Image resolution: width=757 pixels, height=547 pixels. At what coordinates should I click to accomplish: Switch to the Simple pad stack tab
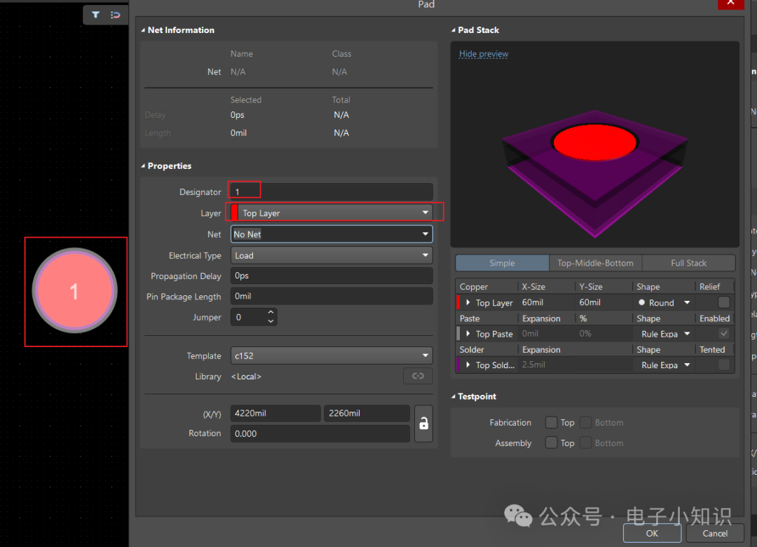click(x=502, y=263)
